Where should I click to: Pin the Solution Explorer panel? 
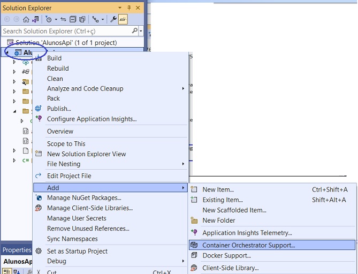pos(130,8)
